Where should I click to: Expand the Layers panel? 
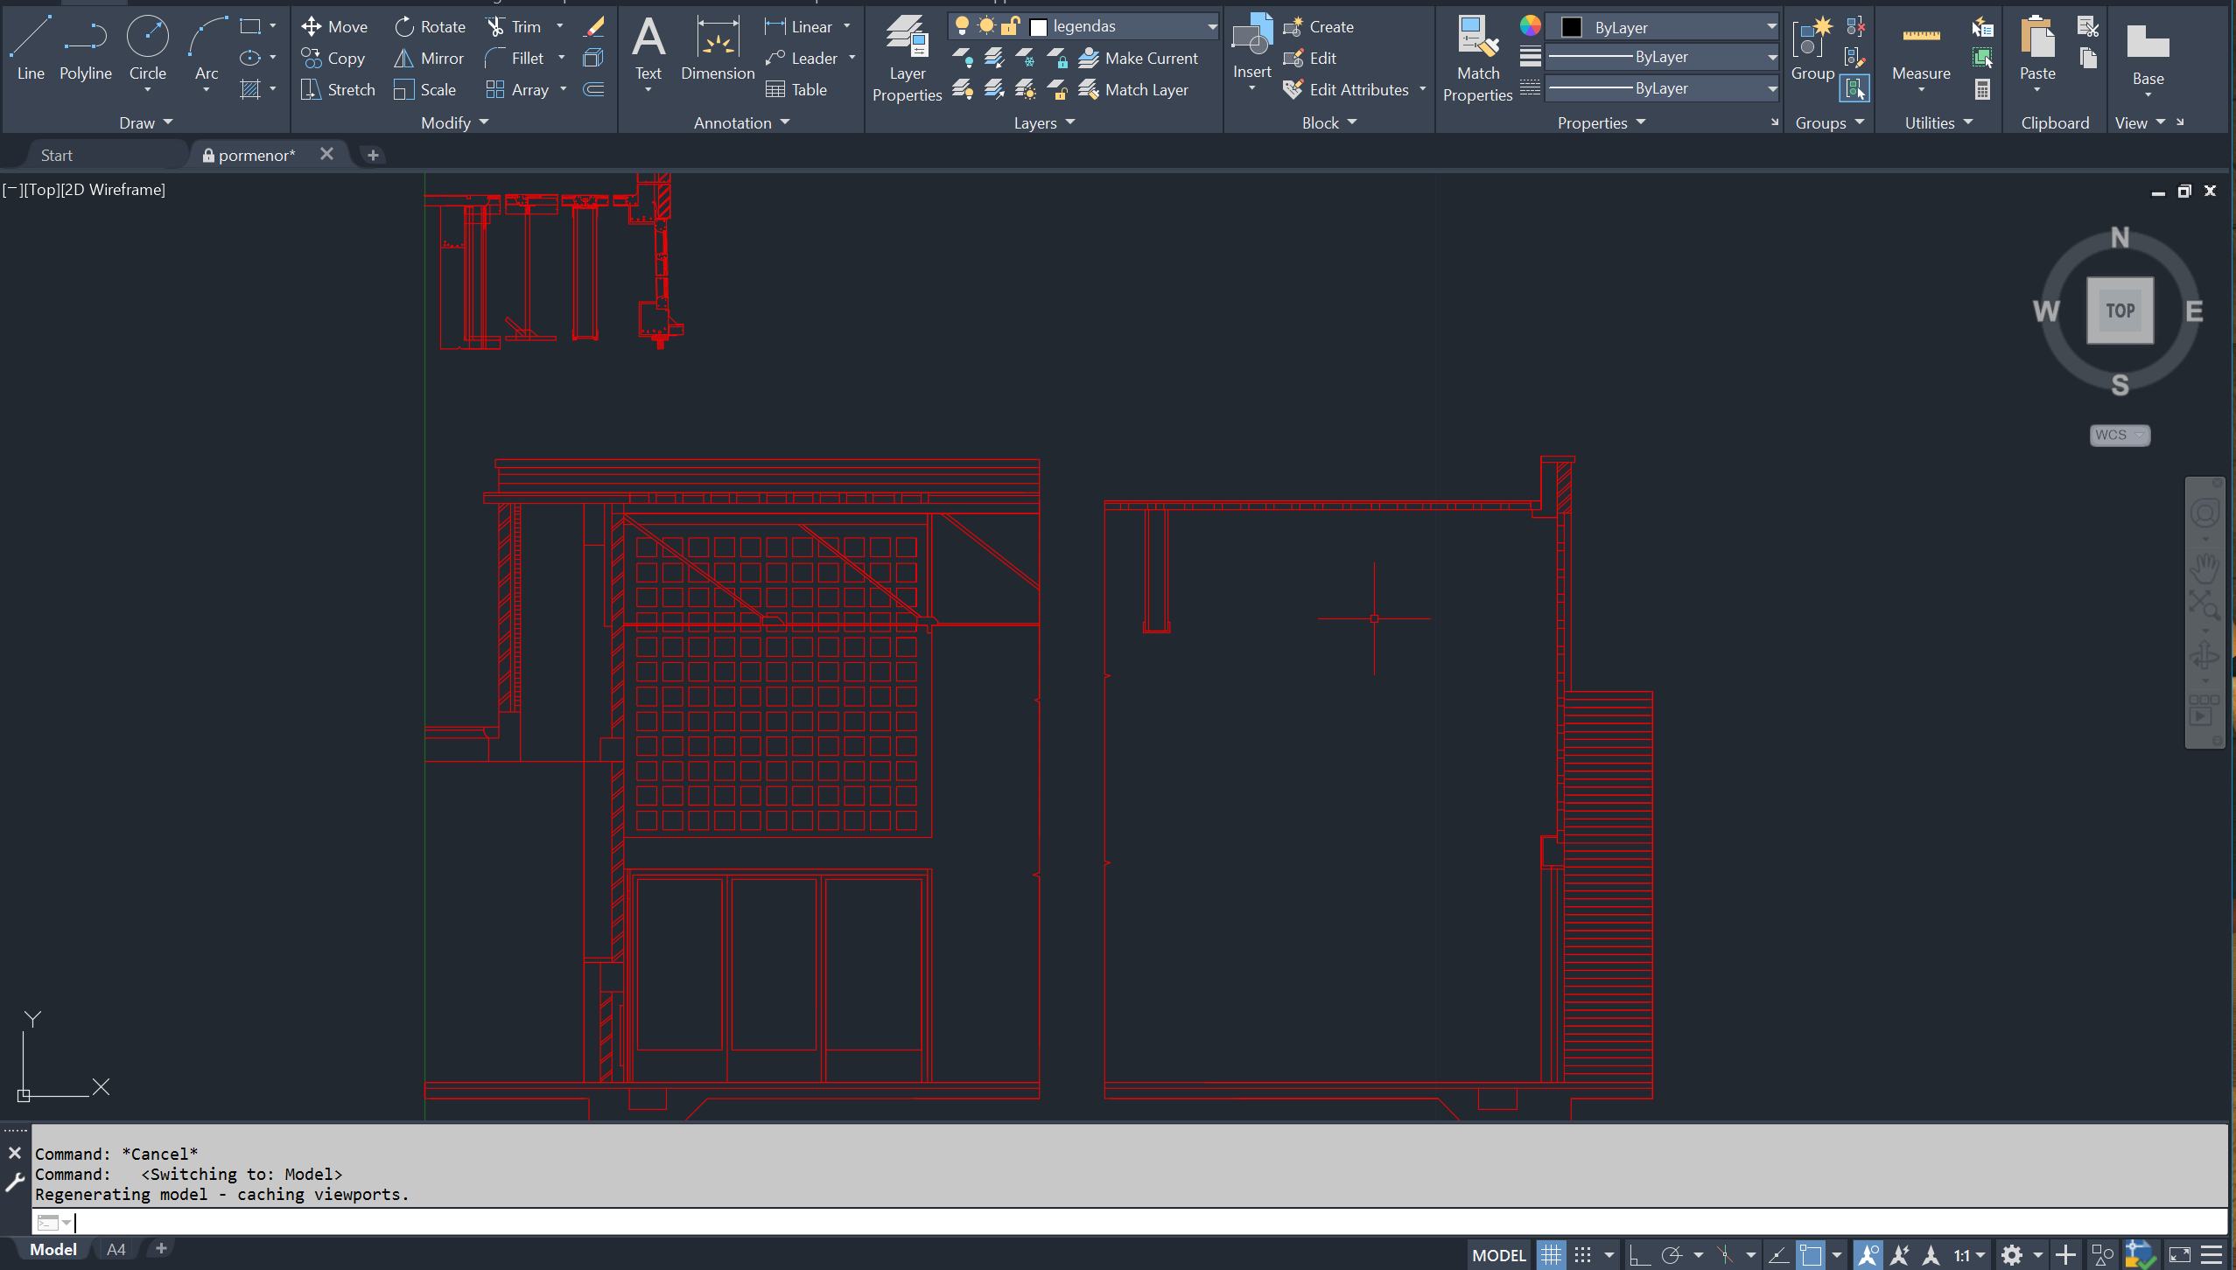pos(1043,122)
